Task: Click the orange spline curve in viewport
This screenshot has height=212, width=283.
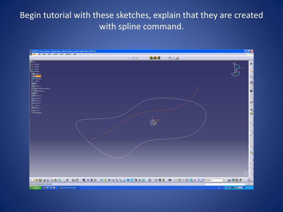Action: click(144, 113)
